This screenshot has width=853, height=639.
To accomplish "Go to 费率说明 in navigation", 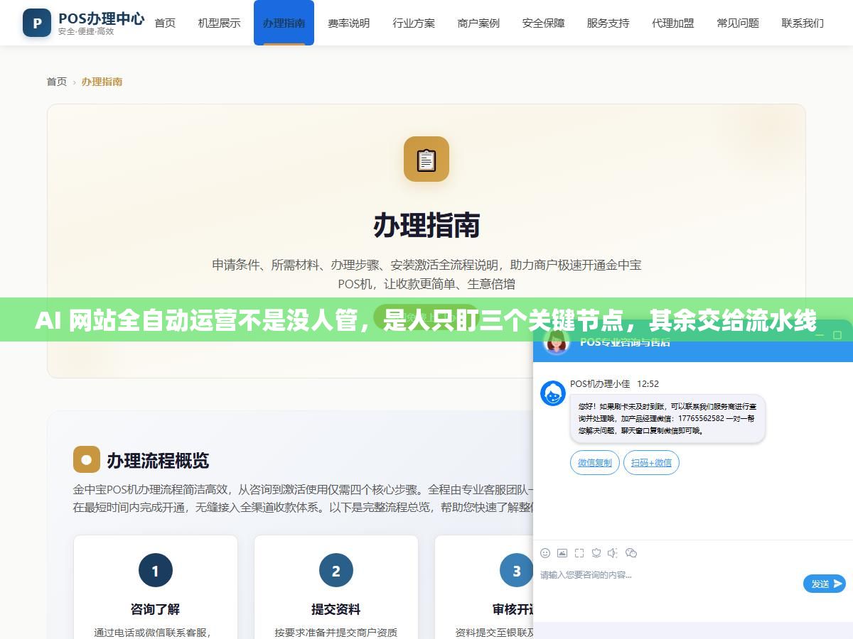I will pos(348,23).
